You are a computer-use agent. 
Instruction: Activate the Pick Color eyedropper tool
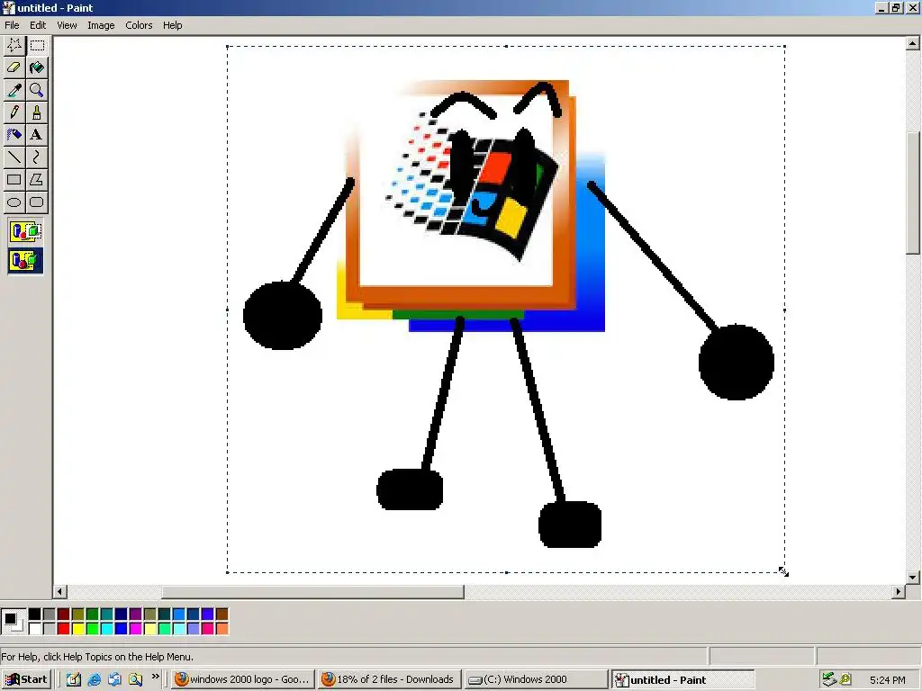point(14,90)
